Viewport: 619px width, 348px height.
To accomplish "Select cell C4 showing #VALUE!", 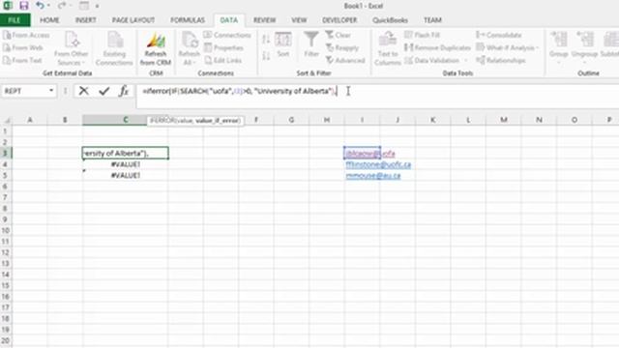I will [126, 164].
